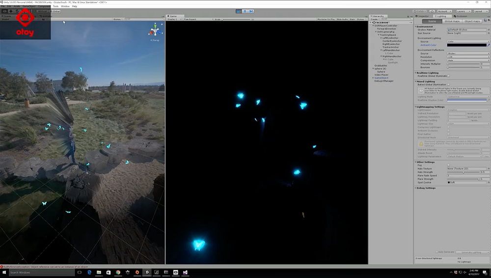Pick Spot Cookie with object selector circle
Viewport: 491px width, 278px height.
coord(489,182)
